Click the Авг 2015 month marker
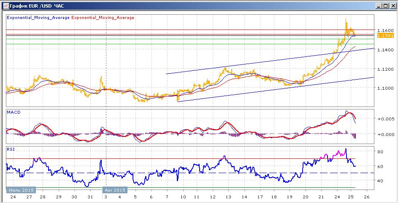398x203 pixels. click(115, 190)
